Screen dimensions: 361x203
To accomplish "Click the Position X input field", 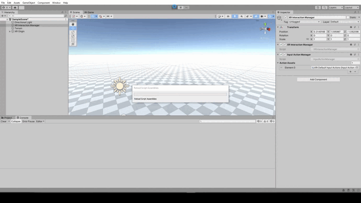I will click(320, 31).
